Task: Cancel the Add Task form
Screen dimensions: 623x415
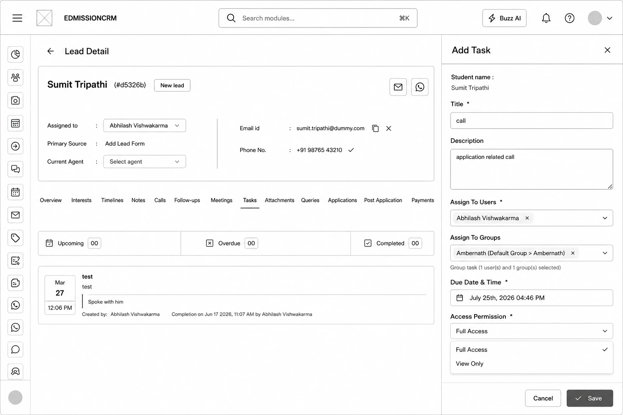Action: point(543,398)
